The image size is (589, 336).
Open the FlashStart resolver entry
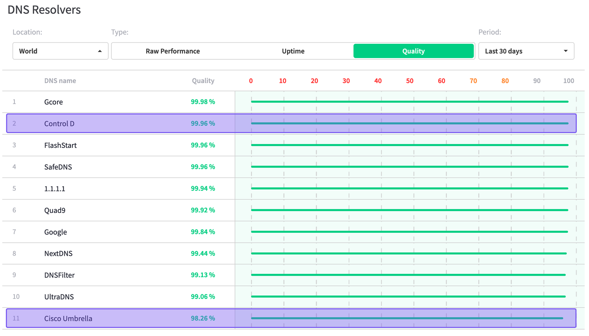tap(60, 145)
